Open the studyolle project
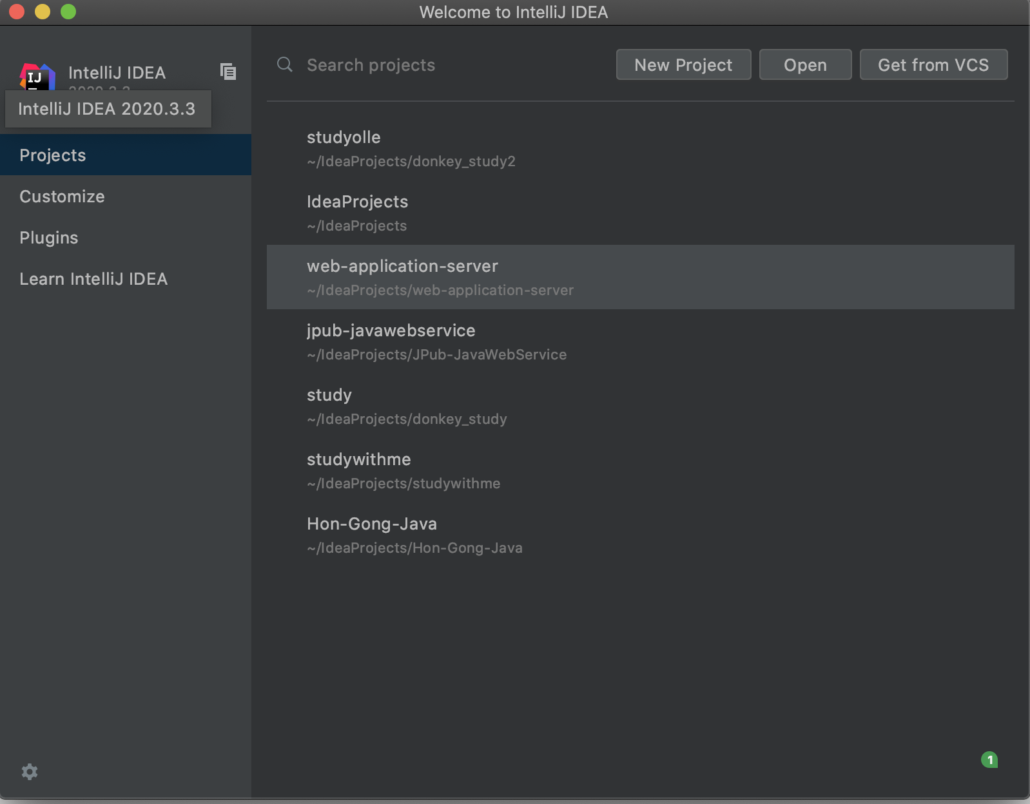This screenshot has height=804, width=1030. (x=640, y=148)
